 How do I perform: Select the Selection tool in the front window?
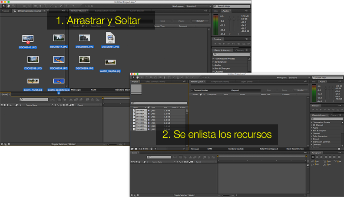tap(133, 77)
